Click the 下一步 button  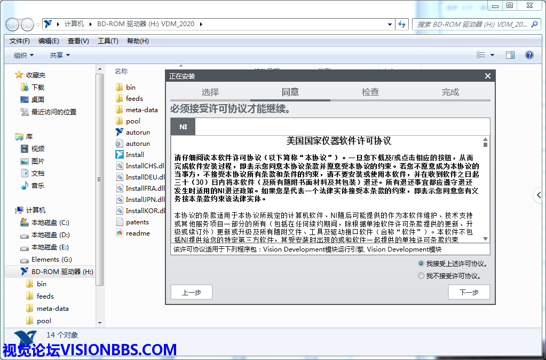[x=469, y=292]
